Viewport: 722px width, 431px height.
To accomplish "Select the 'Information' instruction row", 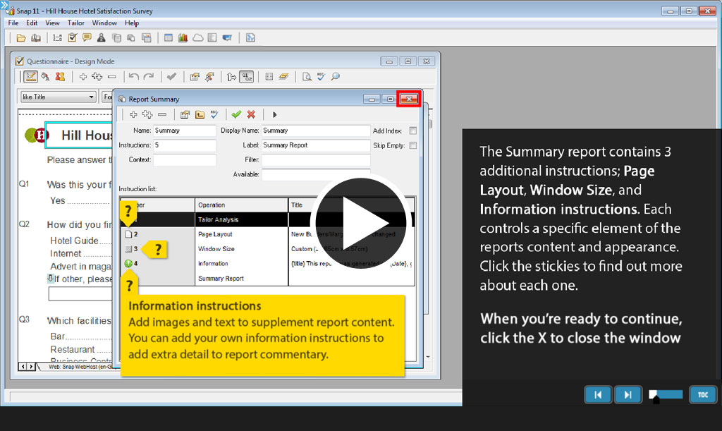I will pyautogui.click(x=267, y=264).
